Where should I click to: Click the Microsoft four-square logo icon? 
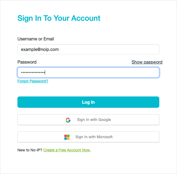coord(67,137)
